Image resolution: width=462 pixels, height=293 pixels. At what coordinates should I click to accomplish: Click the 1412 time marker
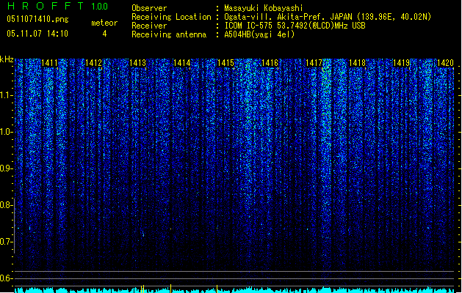(94, 63)
